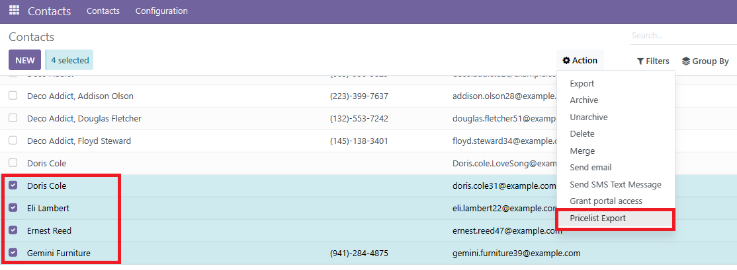The height and width of the screenshot is (270, 737).
Task: Uncheck Eli Lambert's checkbox
Action: (x=13, y=208)
